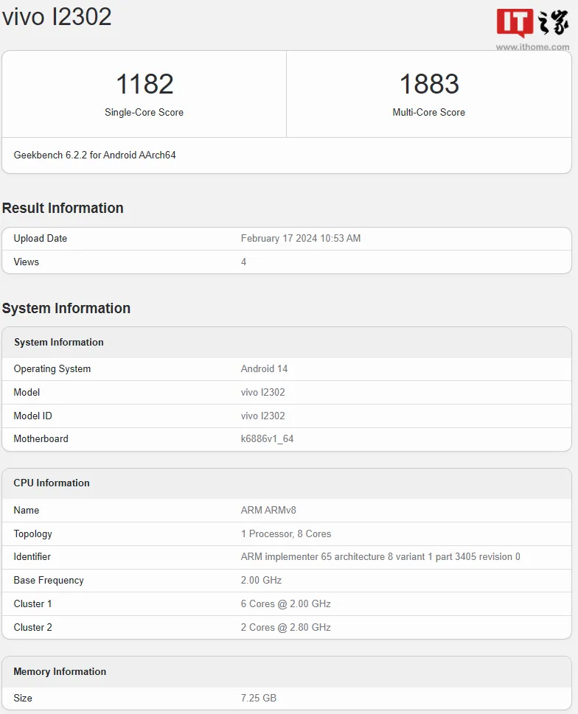Screen dimensions: 578x714
Task: Click the Geekbench 6.2.2 version text
Action: [94, 155]
